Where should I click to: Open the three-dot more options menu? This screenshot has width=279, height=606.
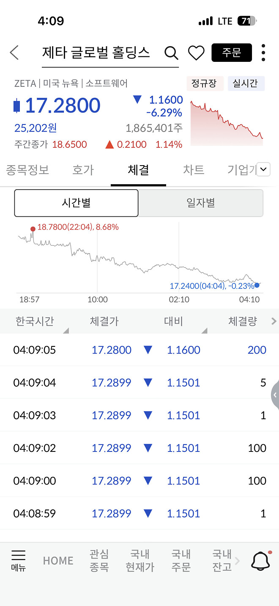(263, 52)
